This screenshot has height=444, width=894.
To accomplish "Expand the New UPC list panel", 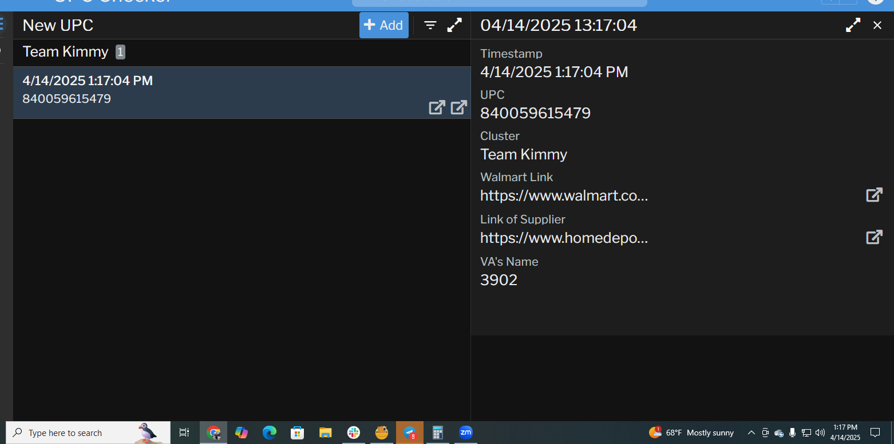I will (x=454, y=25).
